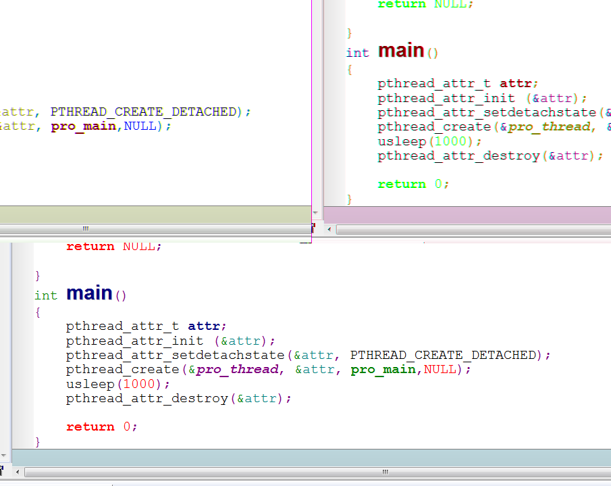Click 'pthread_attr_t' in the top-right pane
This screenshot has width=611, height=486.
434,83
